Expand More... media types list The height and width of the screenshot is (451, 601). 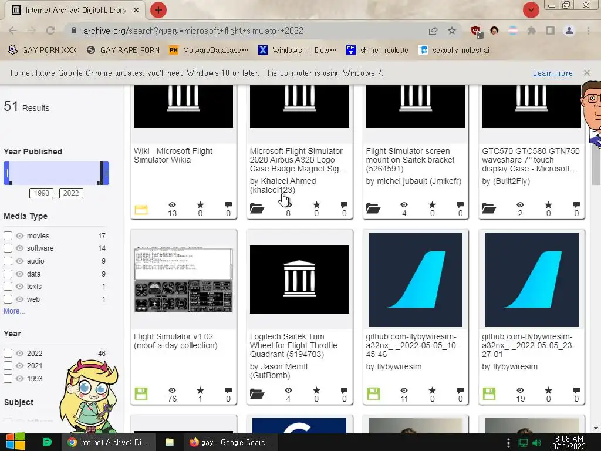(x=14, y=311)
